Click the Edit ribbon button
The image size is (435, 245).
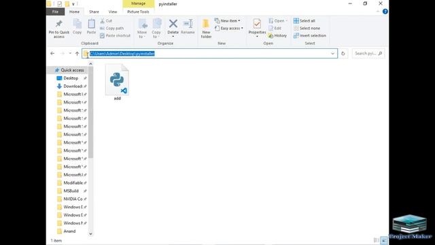point(275,29)
